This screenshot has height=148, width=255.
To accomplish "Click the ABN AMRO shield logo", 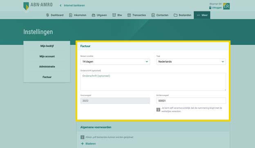I will point(26,6).
